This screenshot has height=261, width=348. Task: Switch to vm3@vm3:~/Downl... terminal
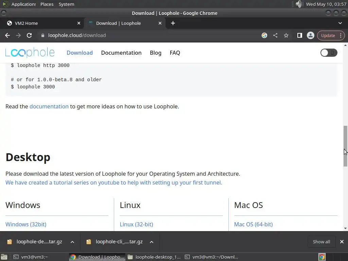tap(211, 257)
